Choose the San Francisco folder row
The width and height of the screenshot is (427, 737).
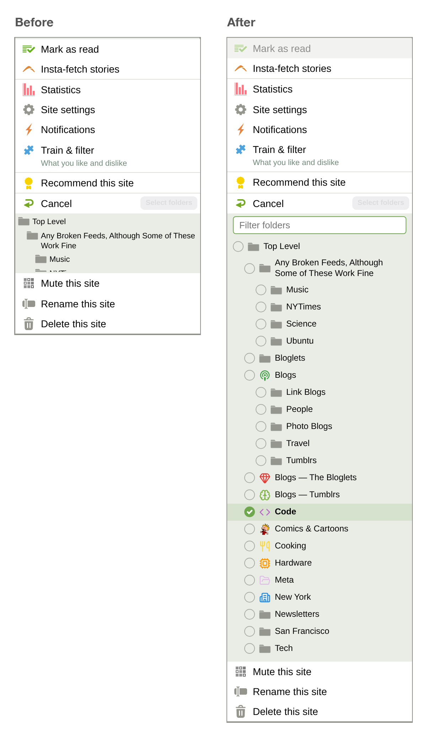pyautogui.click(x=320, y=631)
